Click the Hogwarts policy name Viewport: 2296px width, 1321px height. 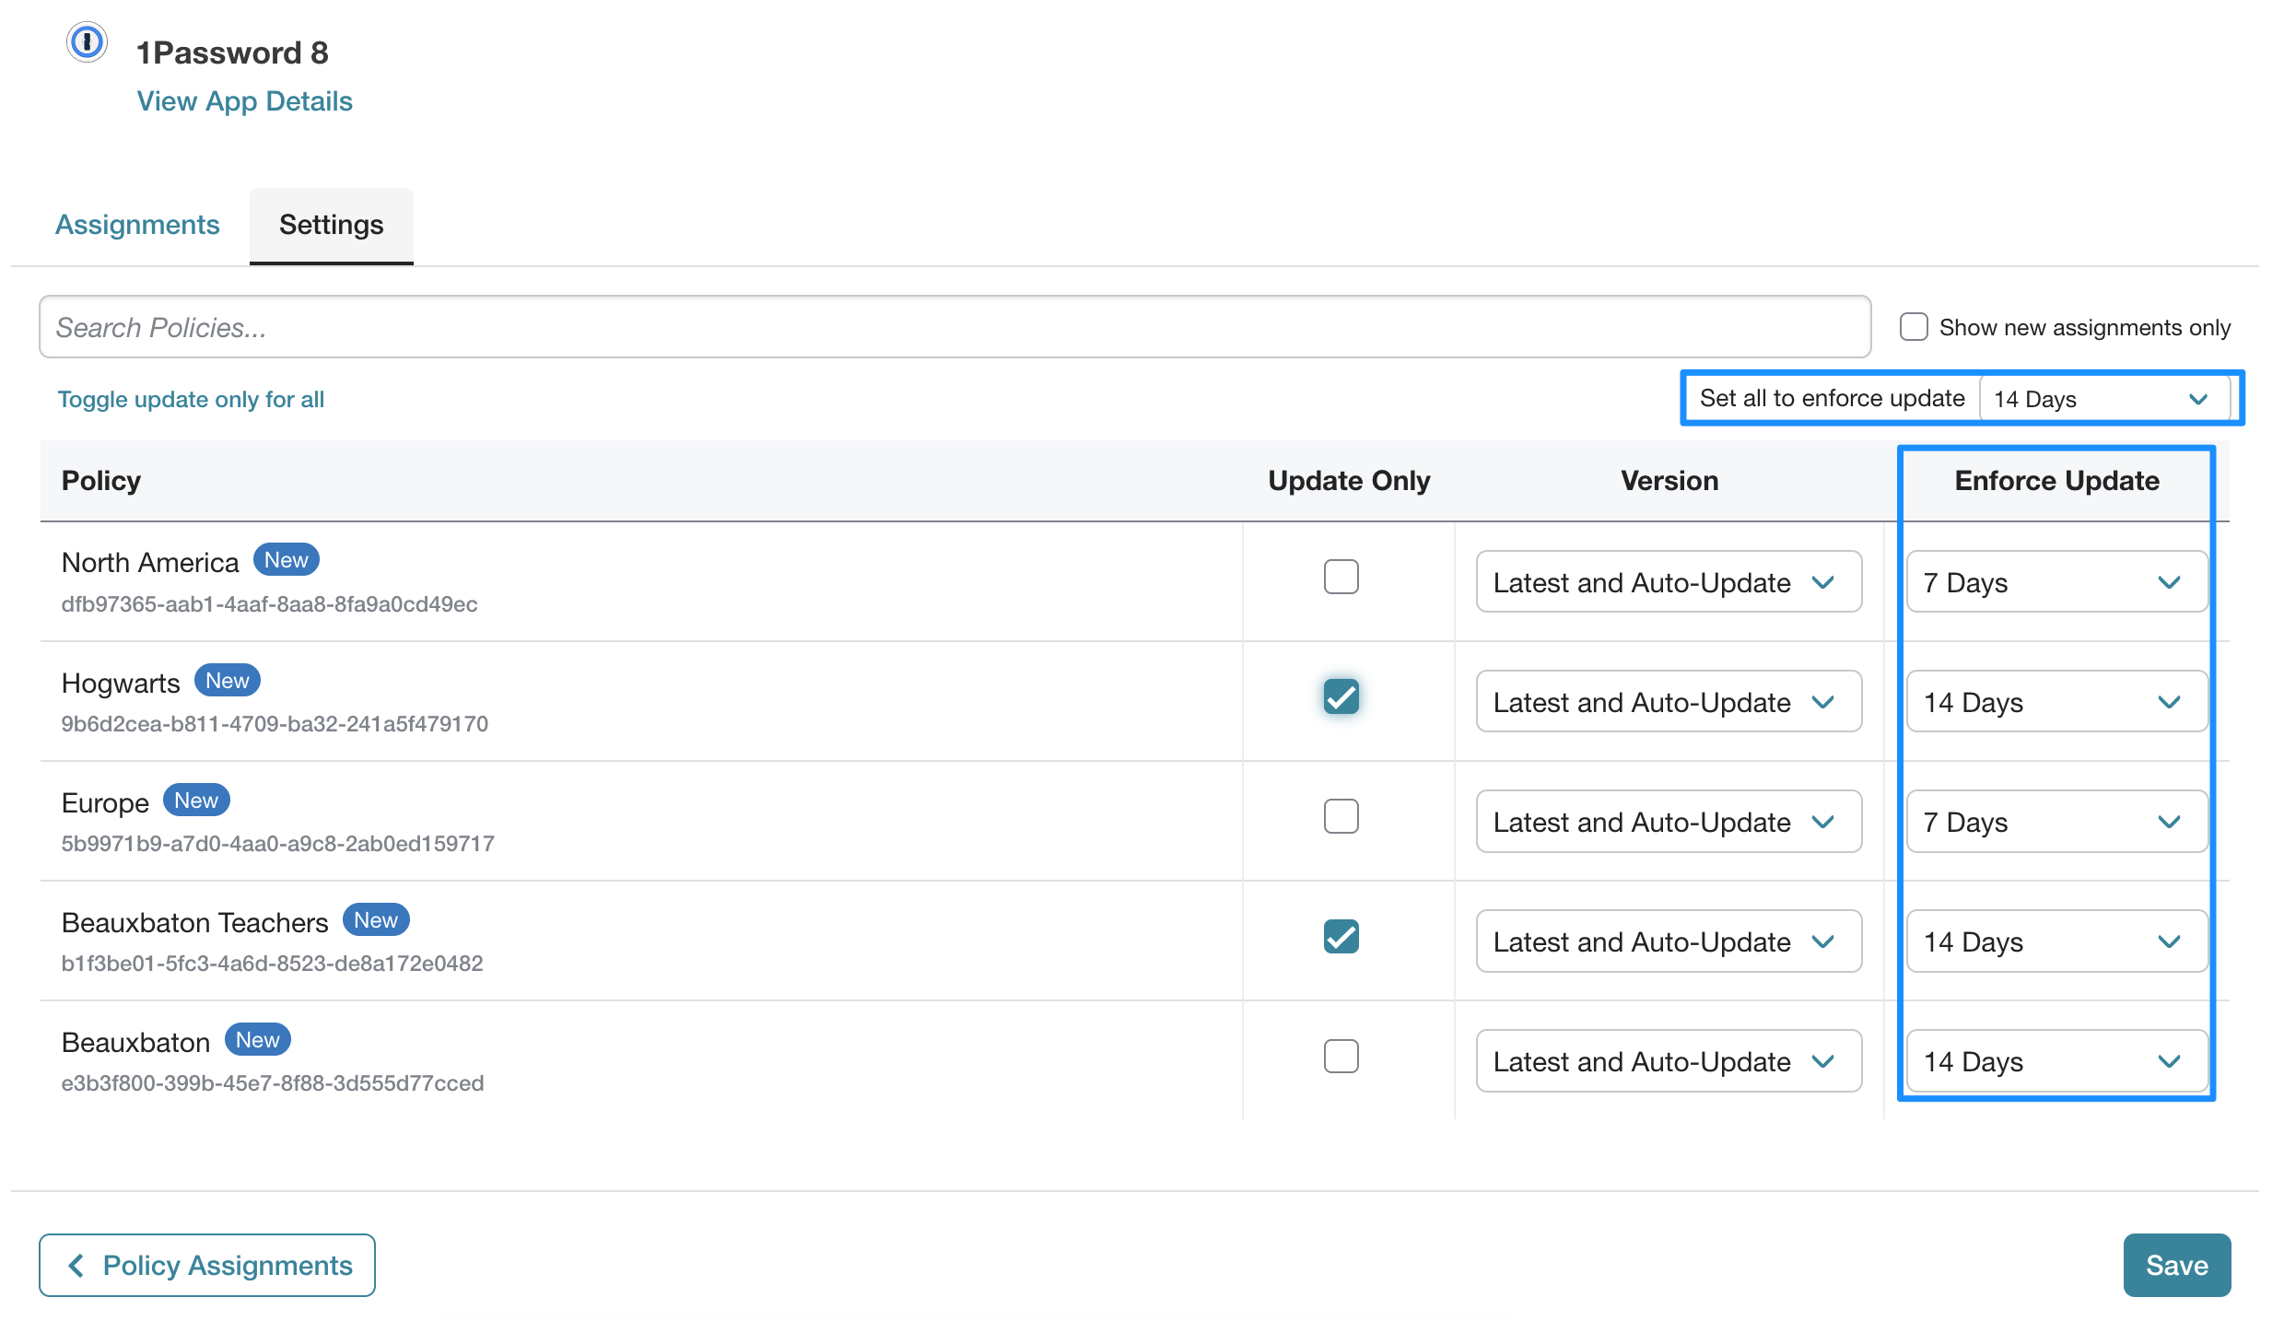(121, 684)
